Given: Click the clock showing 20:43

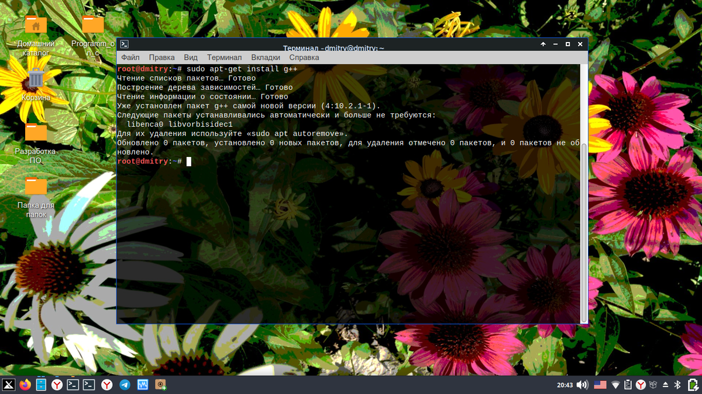Looking at the screenshot, I should 565,385.
